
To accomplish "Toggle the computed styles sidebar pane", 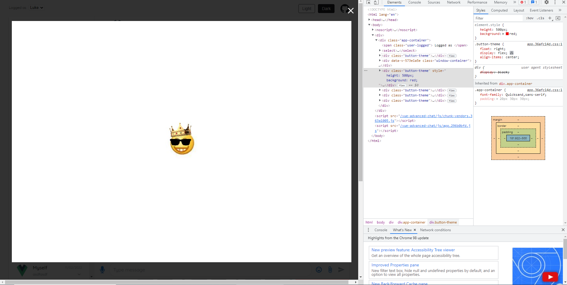I will pyautogui.click(x=558, y=18).
